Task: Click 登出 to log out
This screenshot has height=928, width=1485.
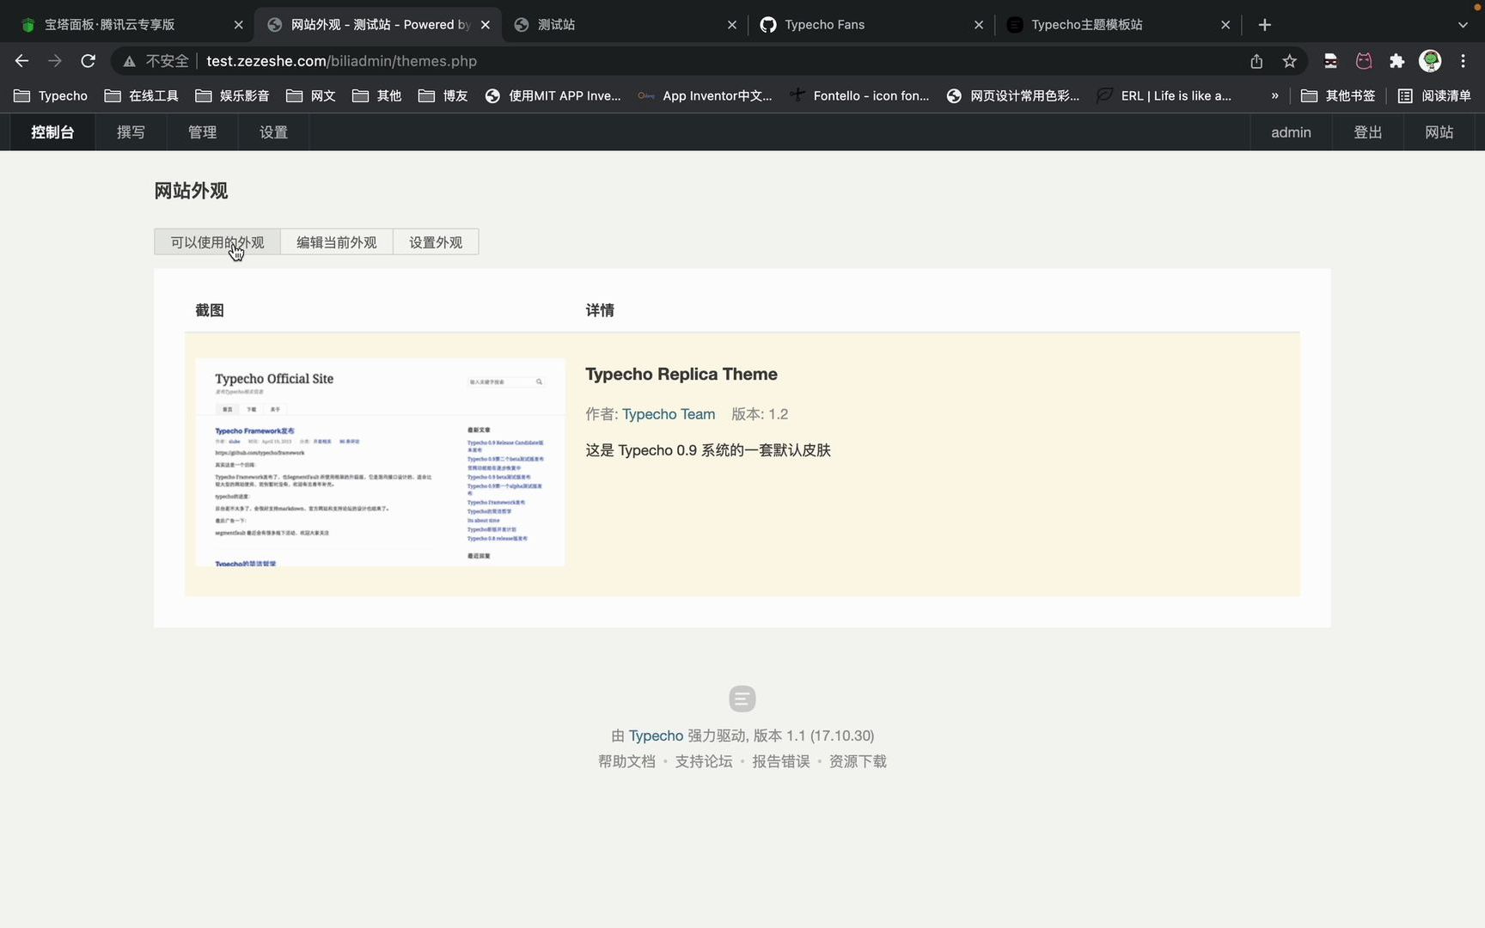Action: click(1367, 132)
